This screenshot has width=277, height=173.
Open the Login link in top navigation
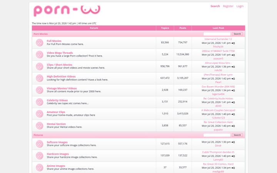pyautogui.click(x=240, y=6)
